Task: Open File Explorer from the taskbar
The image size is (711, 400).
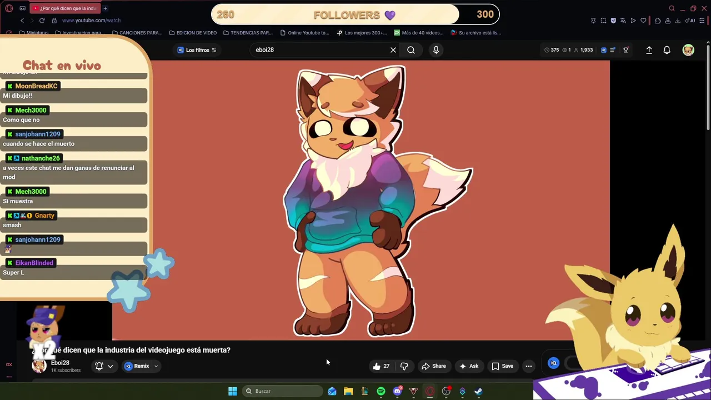Action: 348,391
